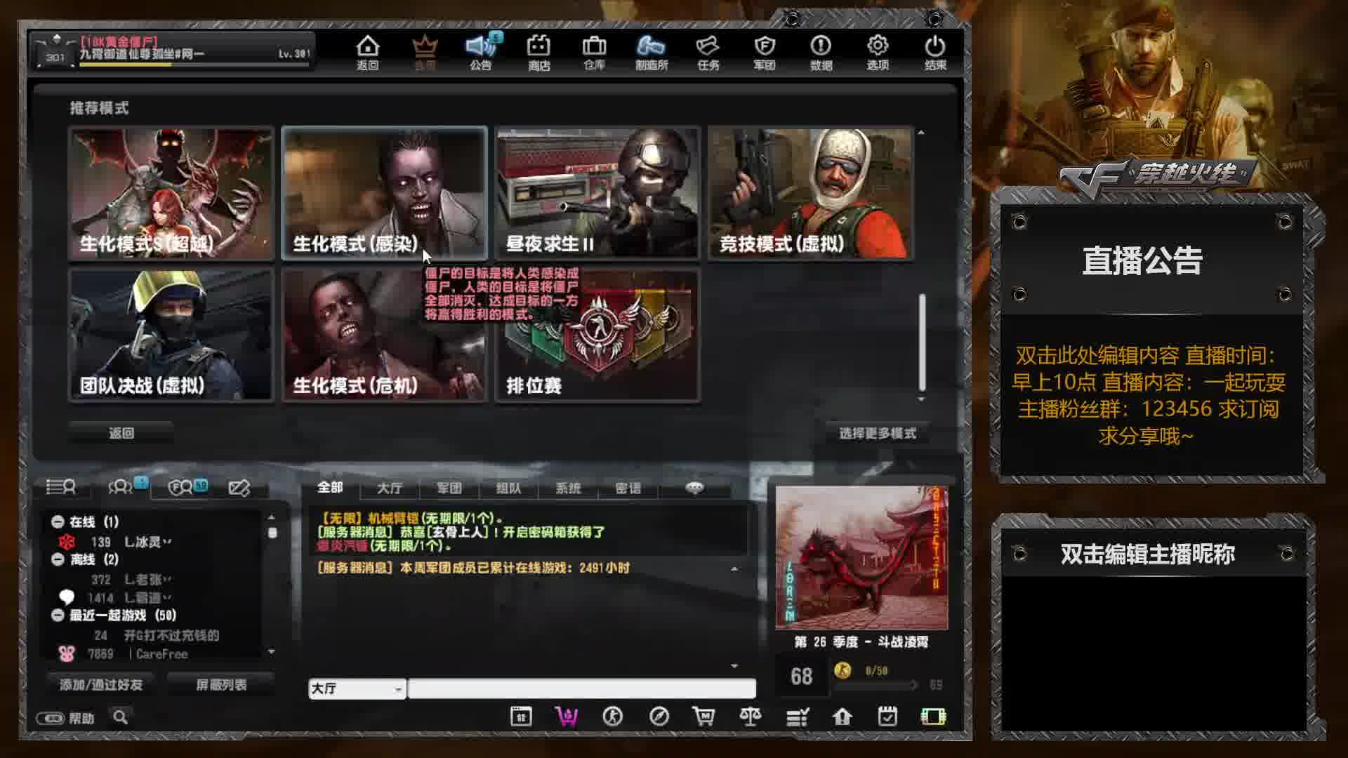Click the mode list scroll-down arrow
This screenshot has height=758, width=1348.
click(921, 399)
